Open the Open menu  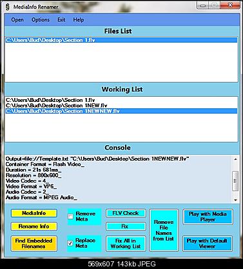[x=17, y=20]
